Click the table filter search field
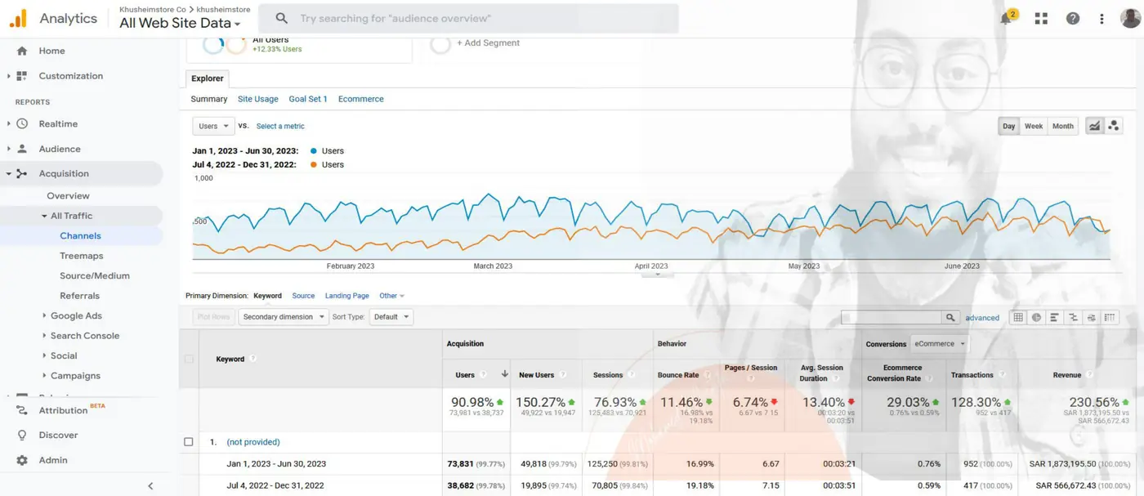The height and width of the screenshot is (496, 1144). 892,317
